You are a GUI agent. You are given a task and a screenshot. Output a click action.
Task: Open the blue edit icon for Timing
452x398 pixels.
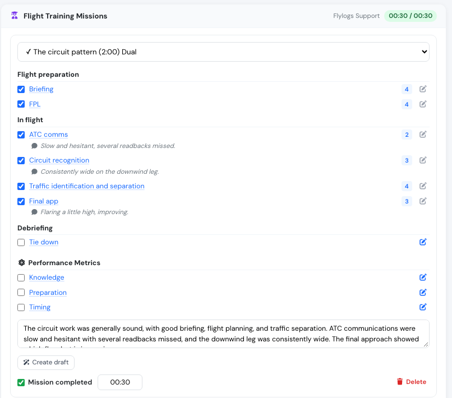click(423, 307)
